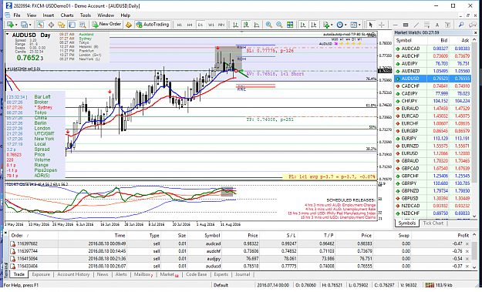Select GBPUSD row in Market Watch
Viewport: 482px width, 292px height.
tap(433, 198)
